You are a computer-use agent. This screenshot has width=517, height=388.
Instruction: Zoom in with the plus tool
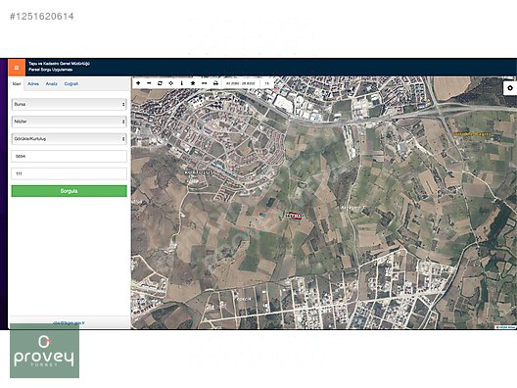point(138,83)
